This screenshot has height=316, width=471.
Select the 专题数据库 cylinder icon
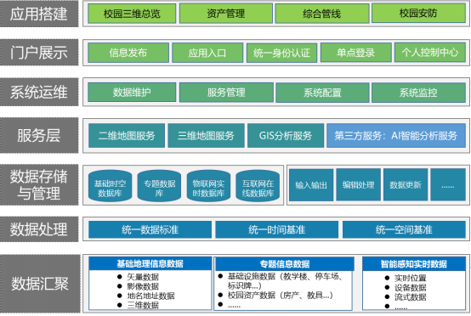(159, 185)
